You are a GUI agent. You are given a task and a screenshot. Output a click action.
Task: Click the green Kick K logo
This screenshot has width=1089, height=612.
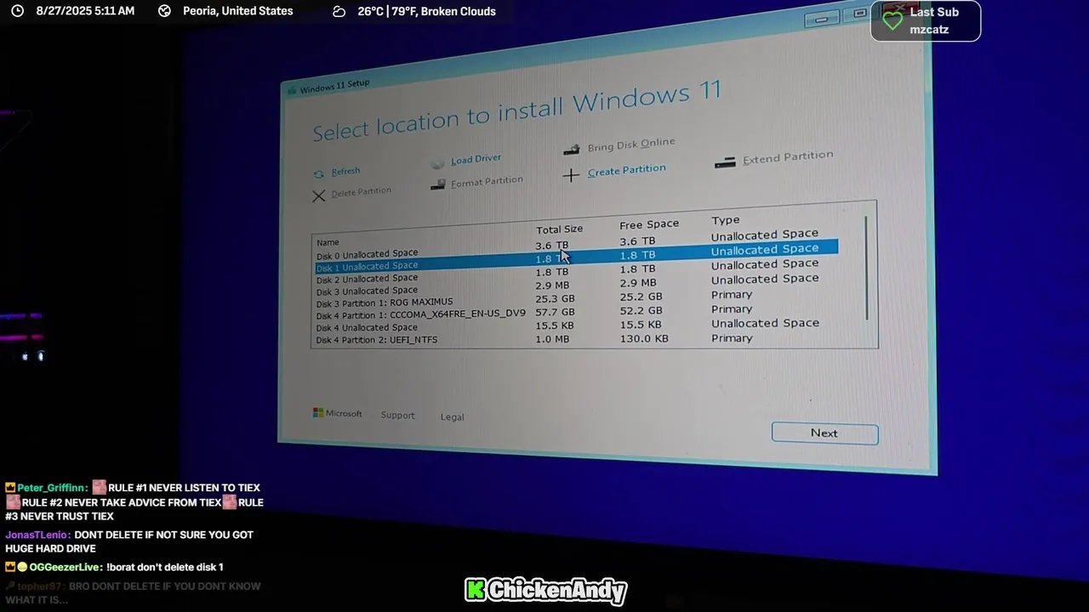click(476, 590)
